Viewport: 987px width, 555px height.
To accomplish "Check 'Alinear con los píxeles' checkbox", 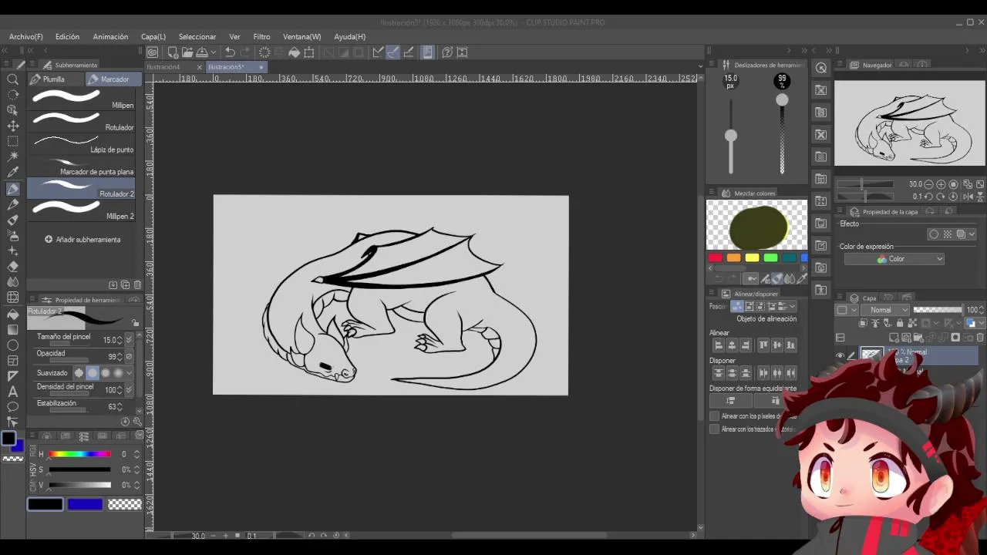I will (x=714, y=416).
